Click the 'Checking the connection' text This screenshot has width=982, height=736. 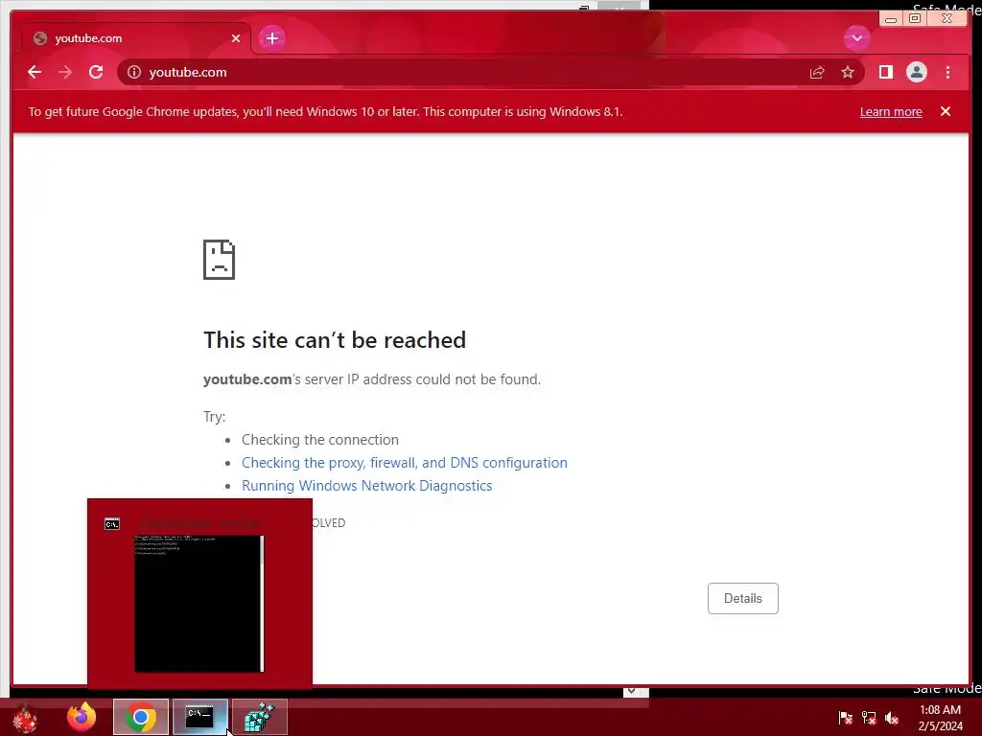coord(320,439)
